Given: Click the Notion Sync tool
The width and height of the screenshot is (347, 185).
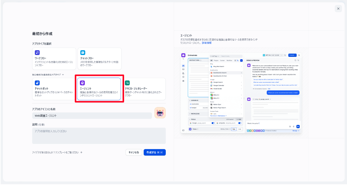Looking at the screenshot, I should point(217,104).
